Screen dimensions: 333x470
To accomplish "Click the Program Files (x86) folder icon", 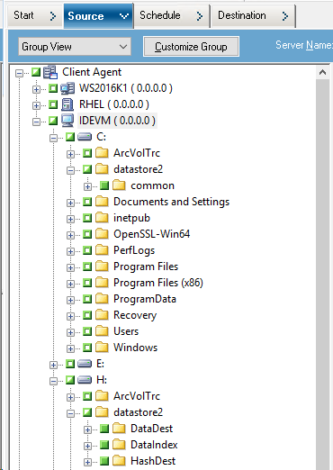I will pyautogui.click(x=102, y=283).
